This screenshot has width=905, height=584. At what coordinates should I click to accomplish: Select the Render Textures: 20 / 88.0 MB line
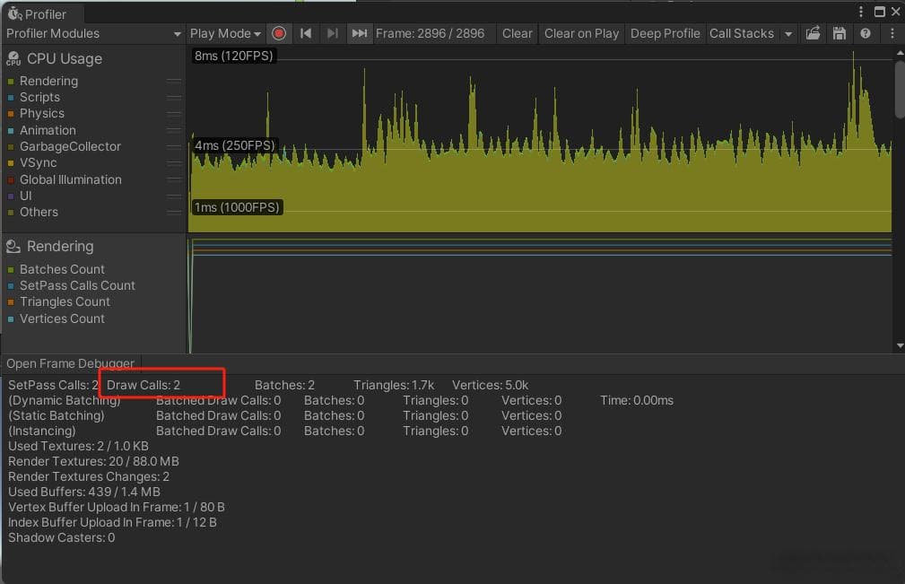click(93, 462)
